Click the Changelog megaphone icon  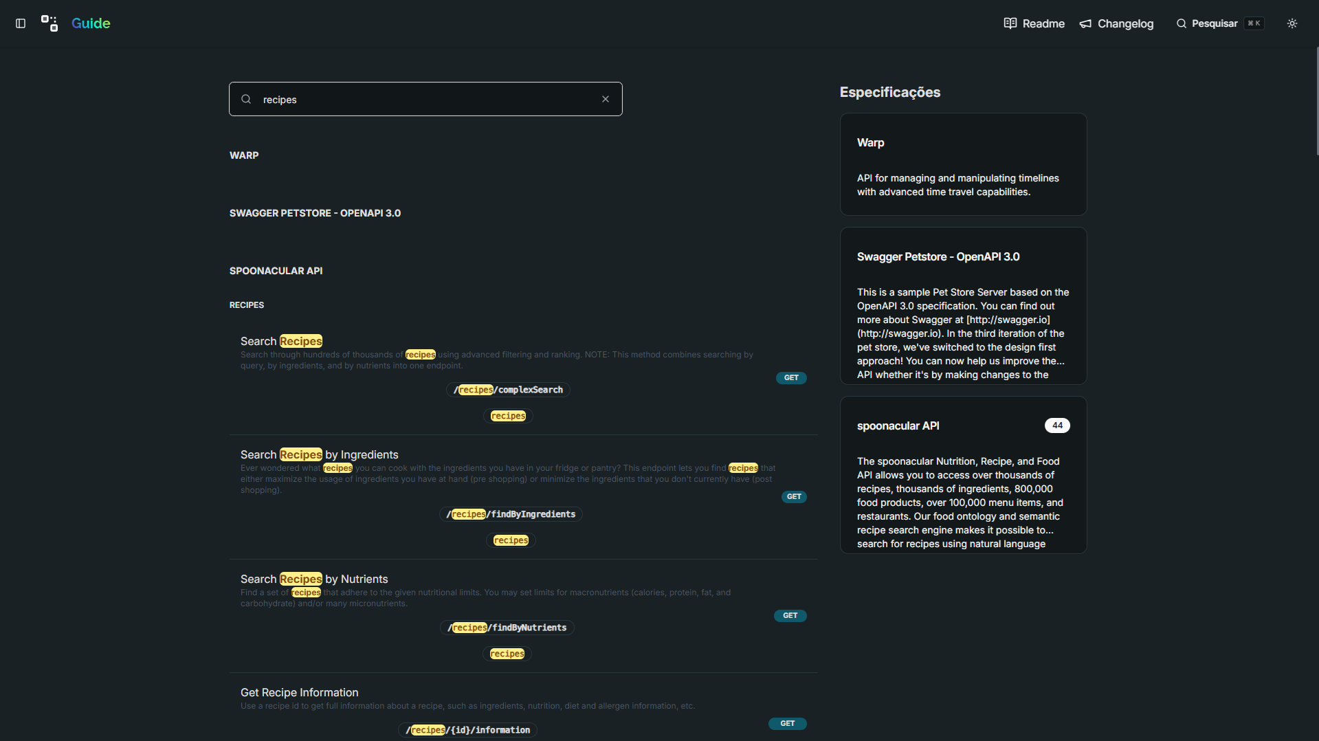click(1085, 24)
